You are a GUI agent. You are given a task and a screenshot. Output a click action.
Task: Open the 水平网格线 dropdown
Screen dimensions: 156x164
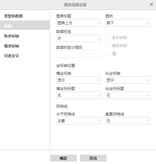click(79, 121)
